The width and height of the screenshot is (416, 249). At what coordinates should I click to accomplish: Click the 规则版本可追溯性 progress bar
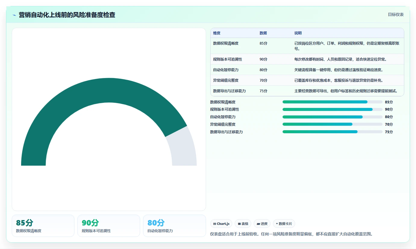tap(332, 109)
